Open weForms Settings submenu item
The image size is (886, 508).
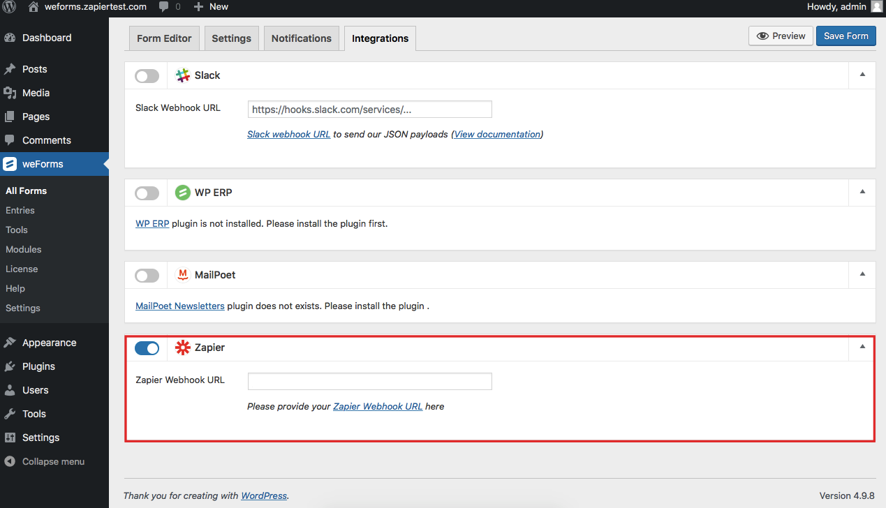pos(23,308)
